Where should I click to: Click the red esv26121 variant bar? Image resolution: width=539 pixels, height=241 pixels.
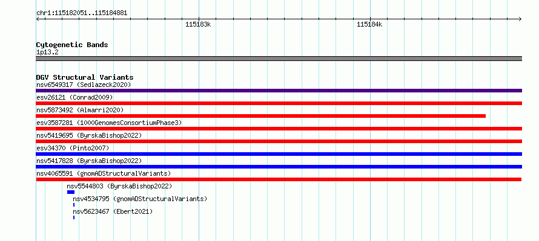279,103
